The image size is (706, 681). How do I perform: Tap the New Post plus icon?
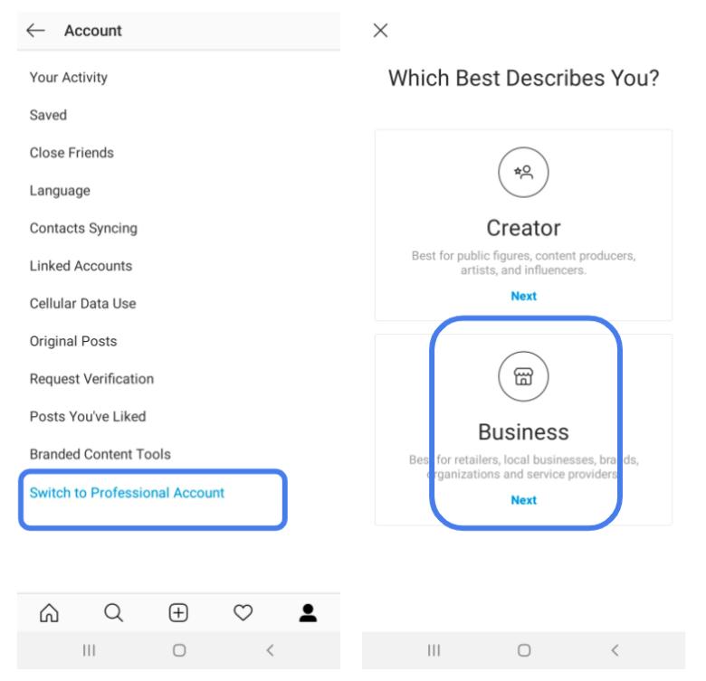pos(178,612)
